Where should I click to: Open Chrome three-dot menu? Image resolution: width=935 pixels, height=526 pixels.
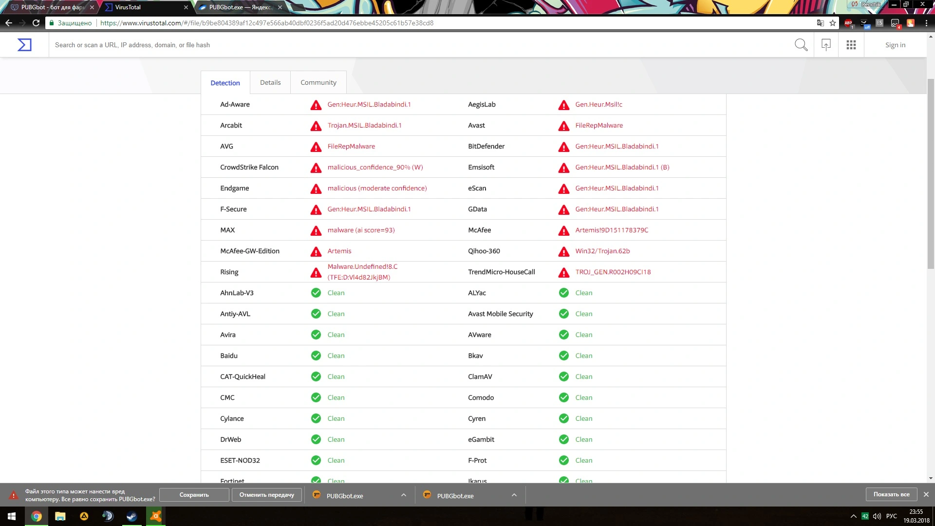(x=926, y=23)
